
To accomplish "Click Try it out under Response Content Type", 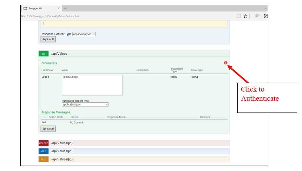I will coord(48,39).
